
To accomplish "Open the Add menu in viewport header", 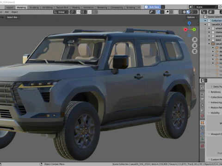I will (x=7, y=12).
